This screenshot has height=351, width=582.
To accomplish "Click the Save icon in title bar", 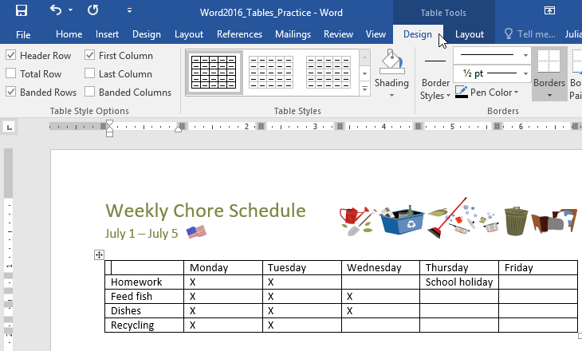I will click(x=22, y=10).
